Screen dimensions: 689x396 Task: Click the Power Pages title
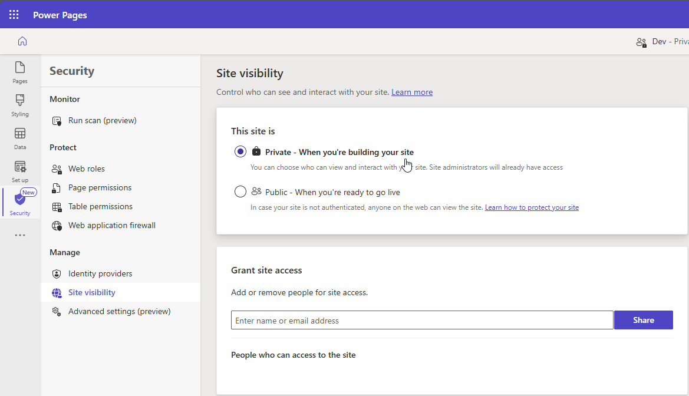point(60,15)
